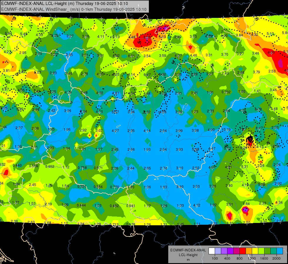
Task: Click the grid value 0.509
Action: [x=34, y=166]
